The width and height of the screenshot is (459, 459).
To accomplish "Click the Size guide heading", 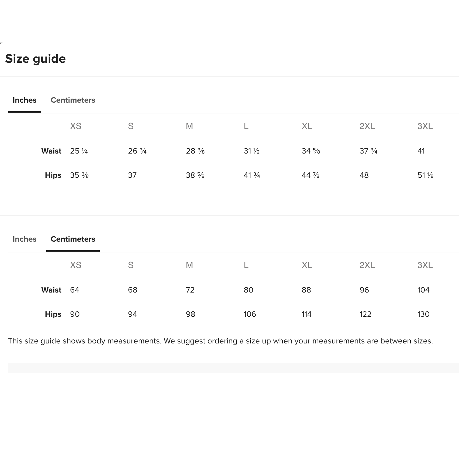I will click(x=35, y=59).
